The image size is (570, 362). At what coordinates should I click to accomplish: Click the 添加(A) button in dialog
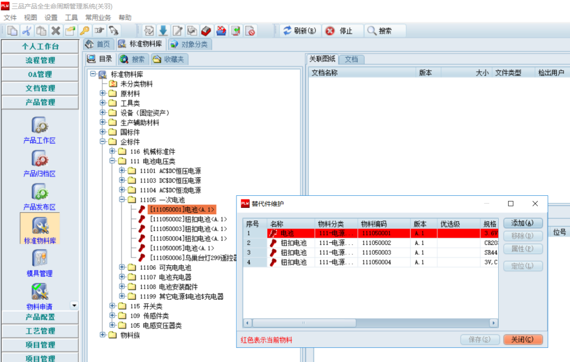click(522, 223)
